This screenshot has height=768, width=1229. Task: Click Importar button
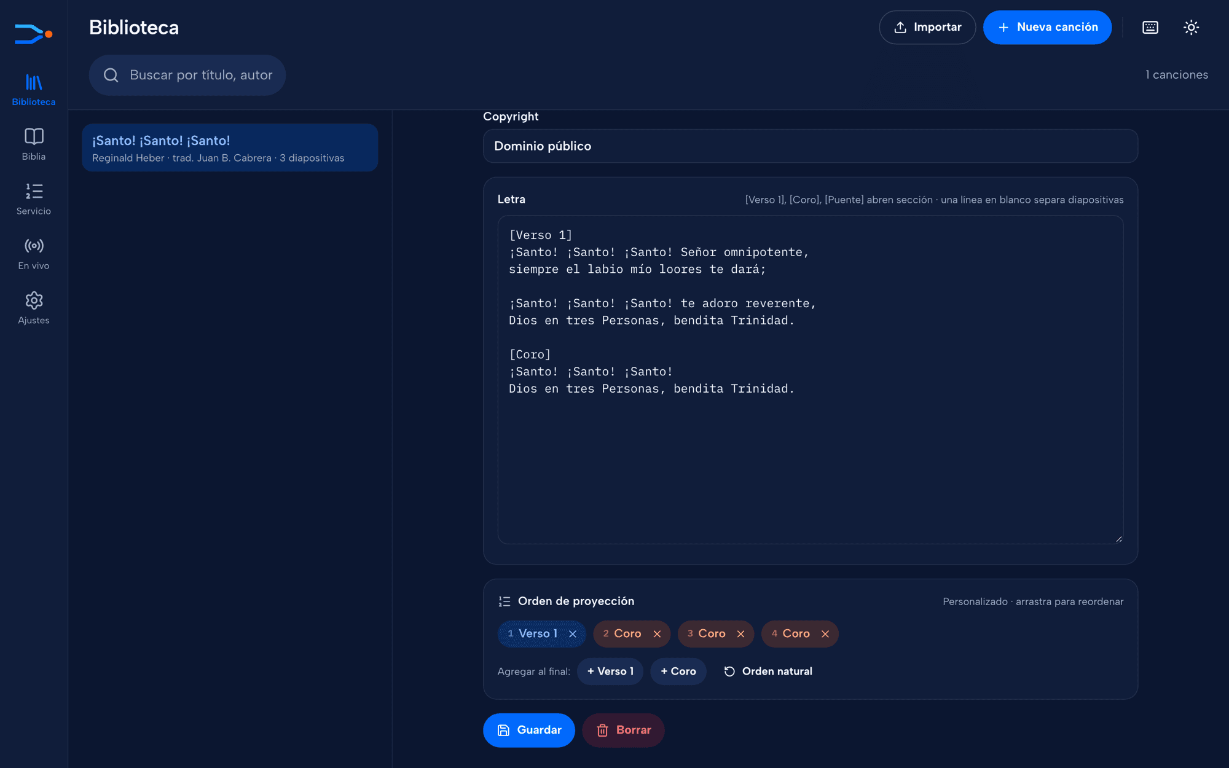coord(927,27)
